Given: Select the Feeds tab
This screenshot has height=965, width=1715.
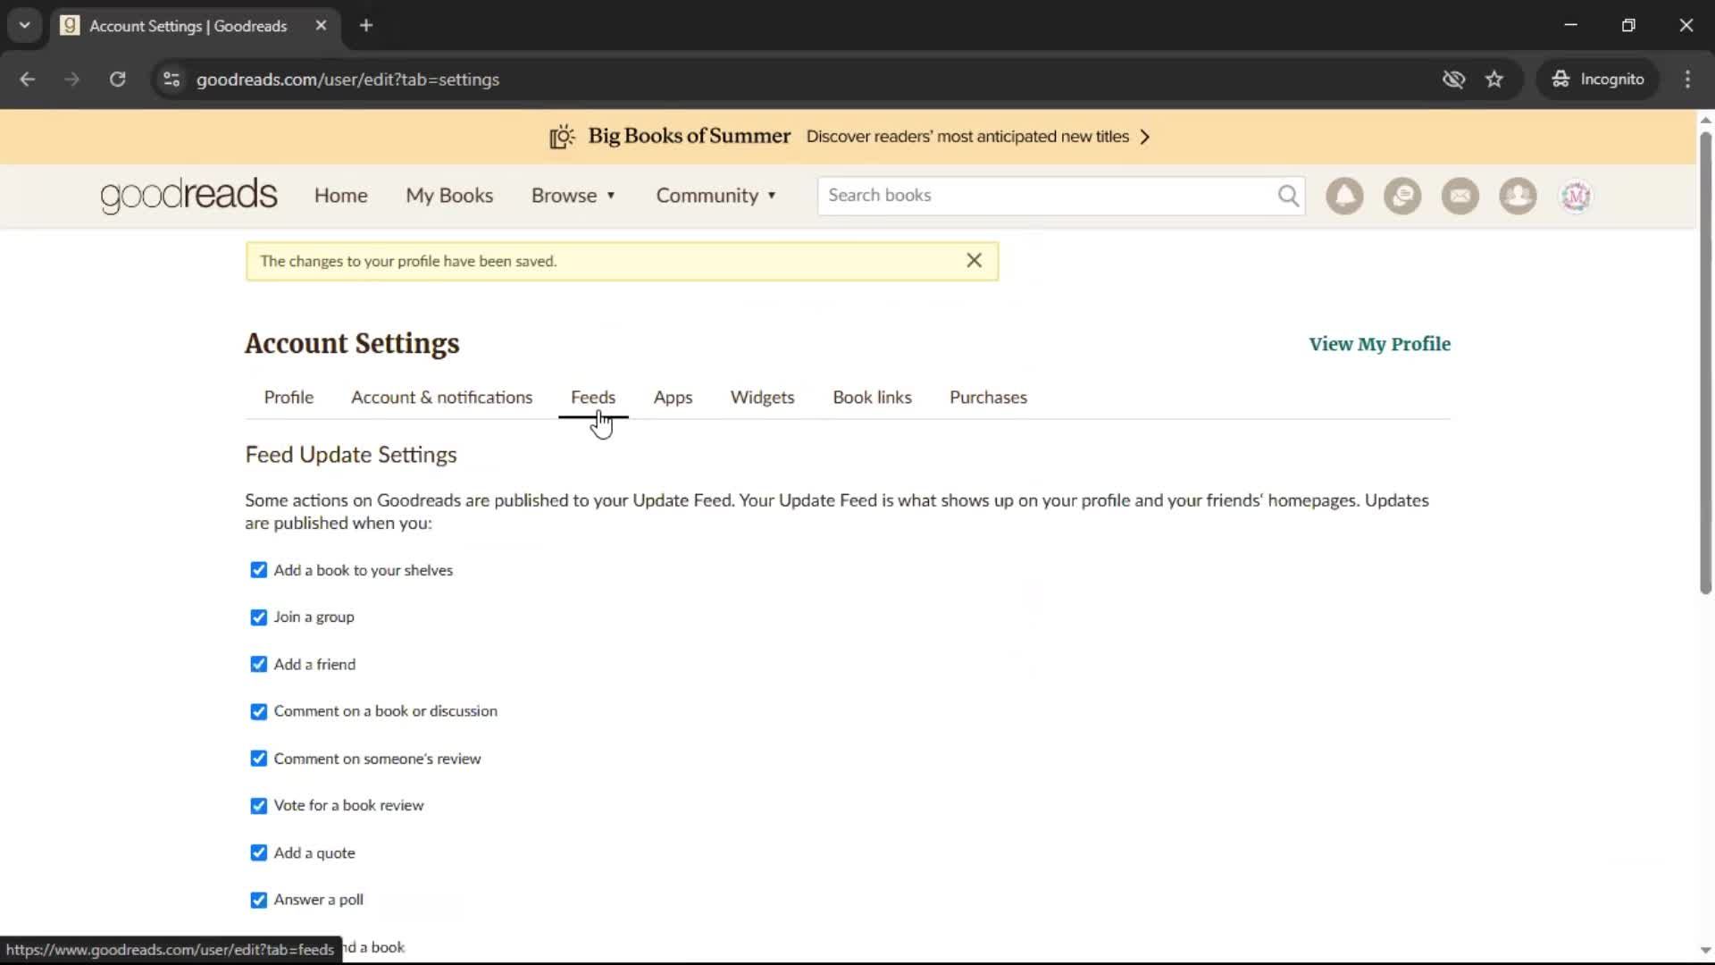Looking at the screenshot, I should pos(593,398).
